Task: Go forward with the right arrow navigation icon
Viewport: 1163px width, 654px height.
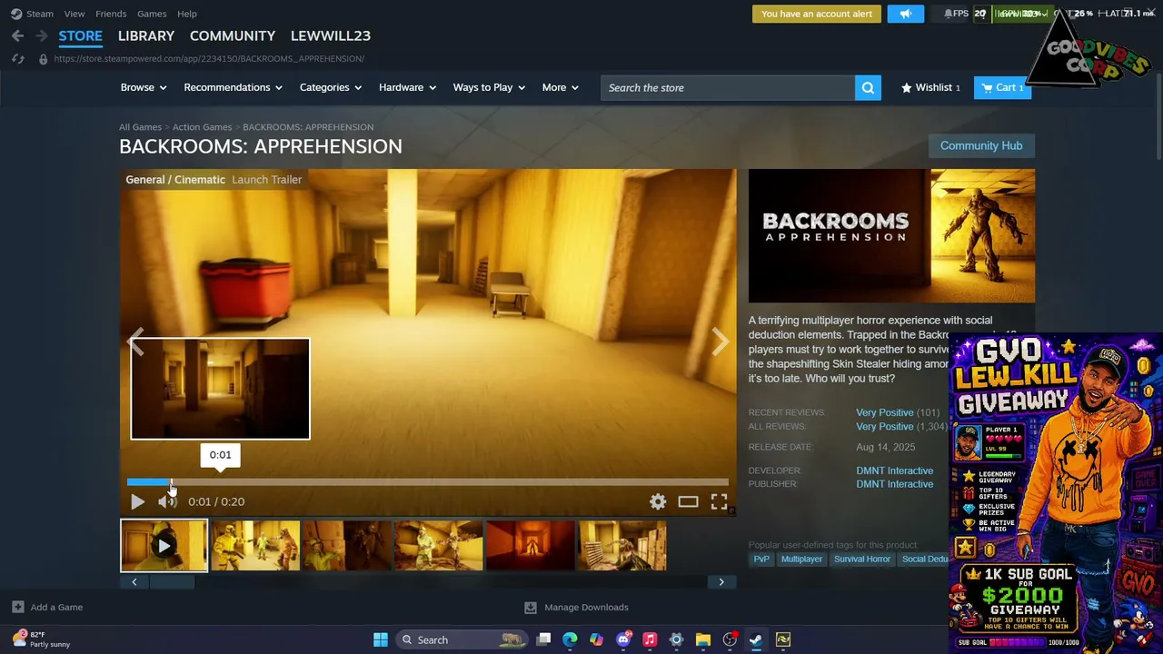Action: 41,35
